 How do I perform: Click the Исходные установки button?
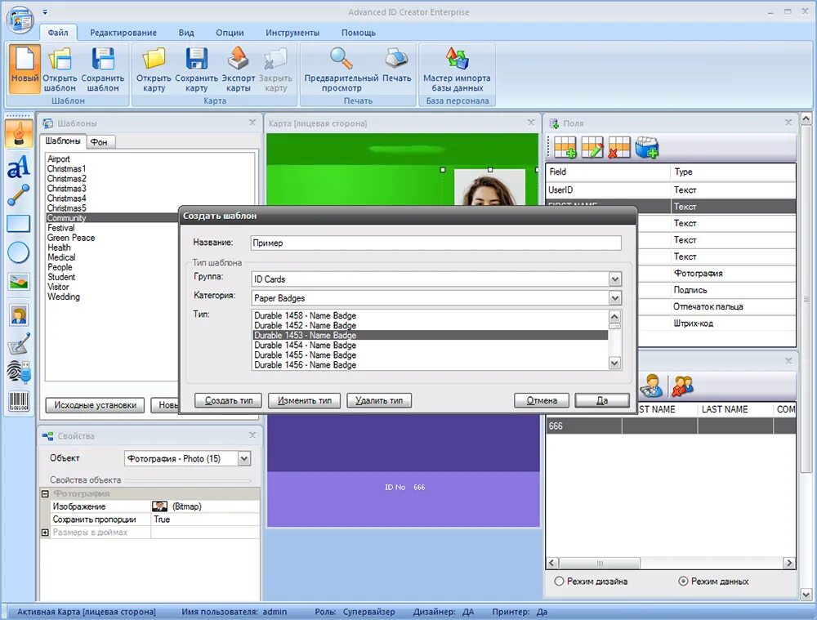point(95,405)
